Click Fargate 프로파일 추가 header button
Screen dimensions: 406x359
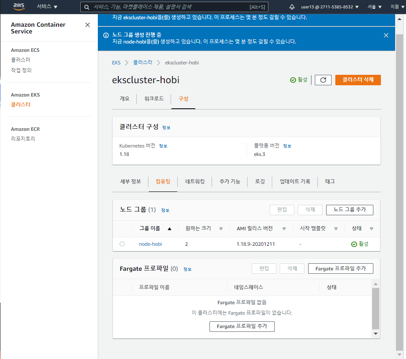tap(340, 269)
